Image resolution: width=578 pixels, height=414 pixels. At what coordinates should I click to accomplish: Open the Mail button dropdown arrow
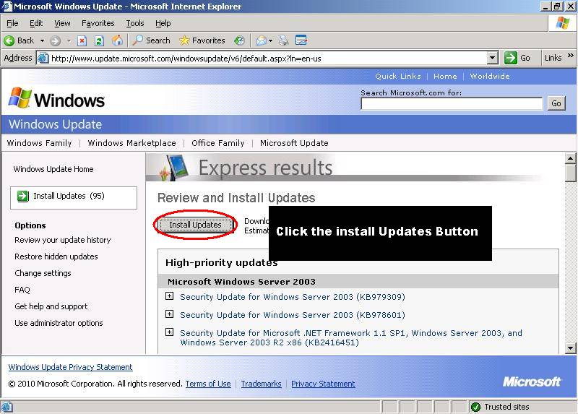270,40
